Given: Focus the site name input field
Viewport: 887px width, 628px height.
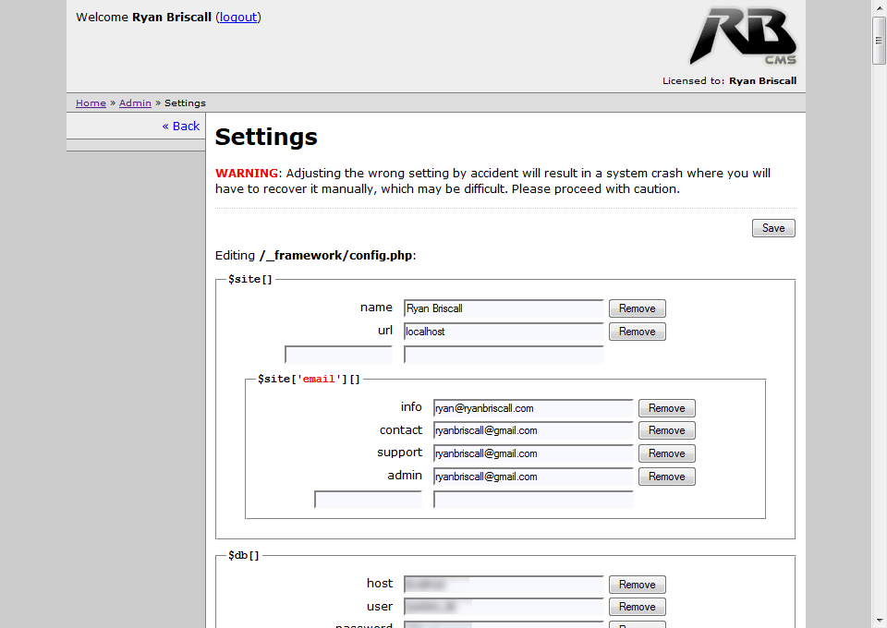Looking at the screenshot, I should coord(504,308).
